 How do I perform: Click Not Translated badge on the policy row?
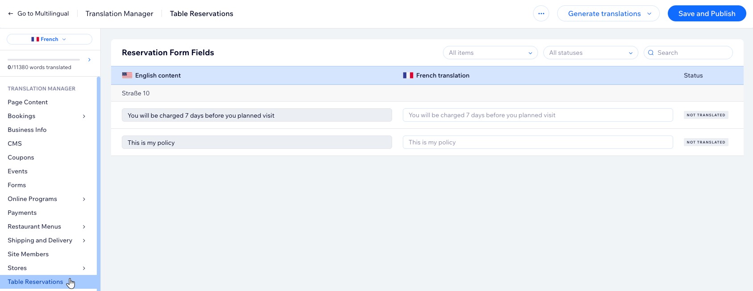click(x=706, y=142)
